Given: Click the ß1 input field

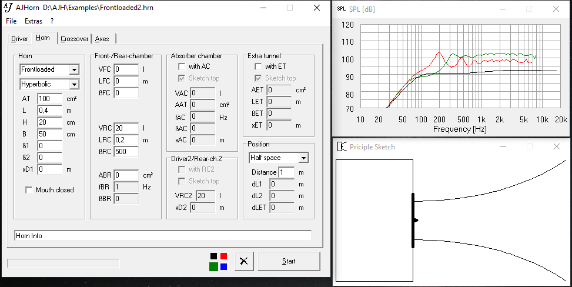Looking at the screenshot, I should (49, 146).
